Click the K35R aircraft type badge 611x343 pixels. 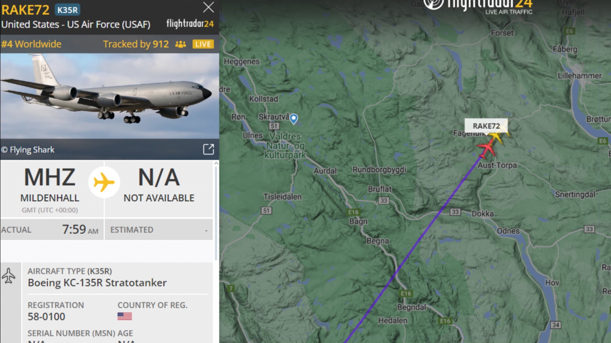[68, 10]
